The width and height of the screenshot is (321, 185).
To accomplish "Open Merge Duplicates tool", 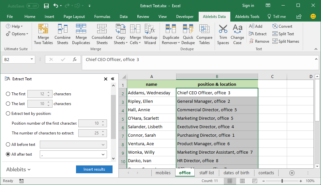I will click(x=81, y=34).
